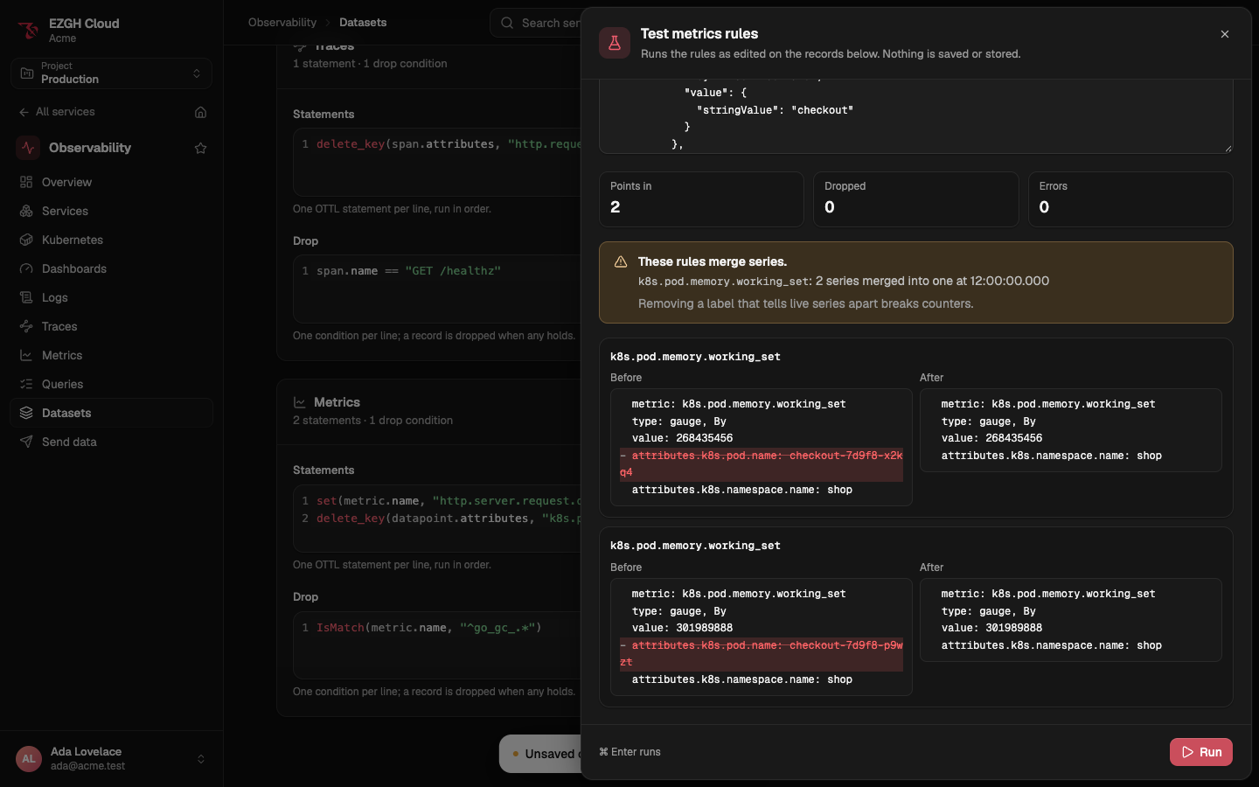Screen dimensions: 1259x787
Task: Open the Ada Lovelace account menu
Action: [x=111, y=758]
